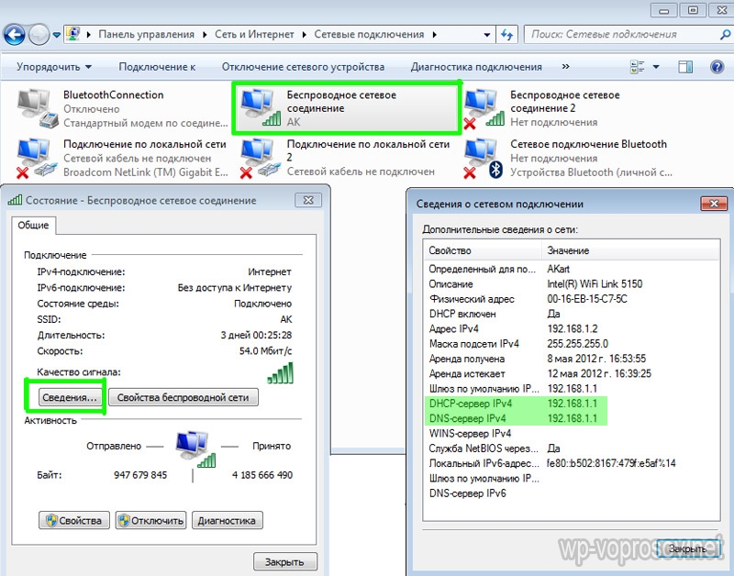Select the 'Маска подсети IPv4' row

[572, 344]
